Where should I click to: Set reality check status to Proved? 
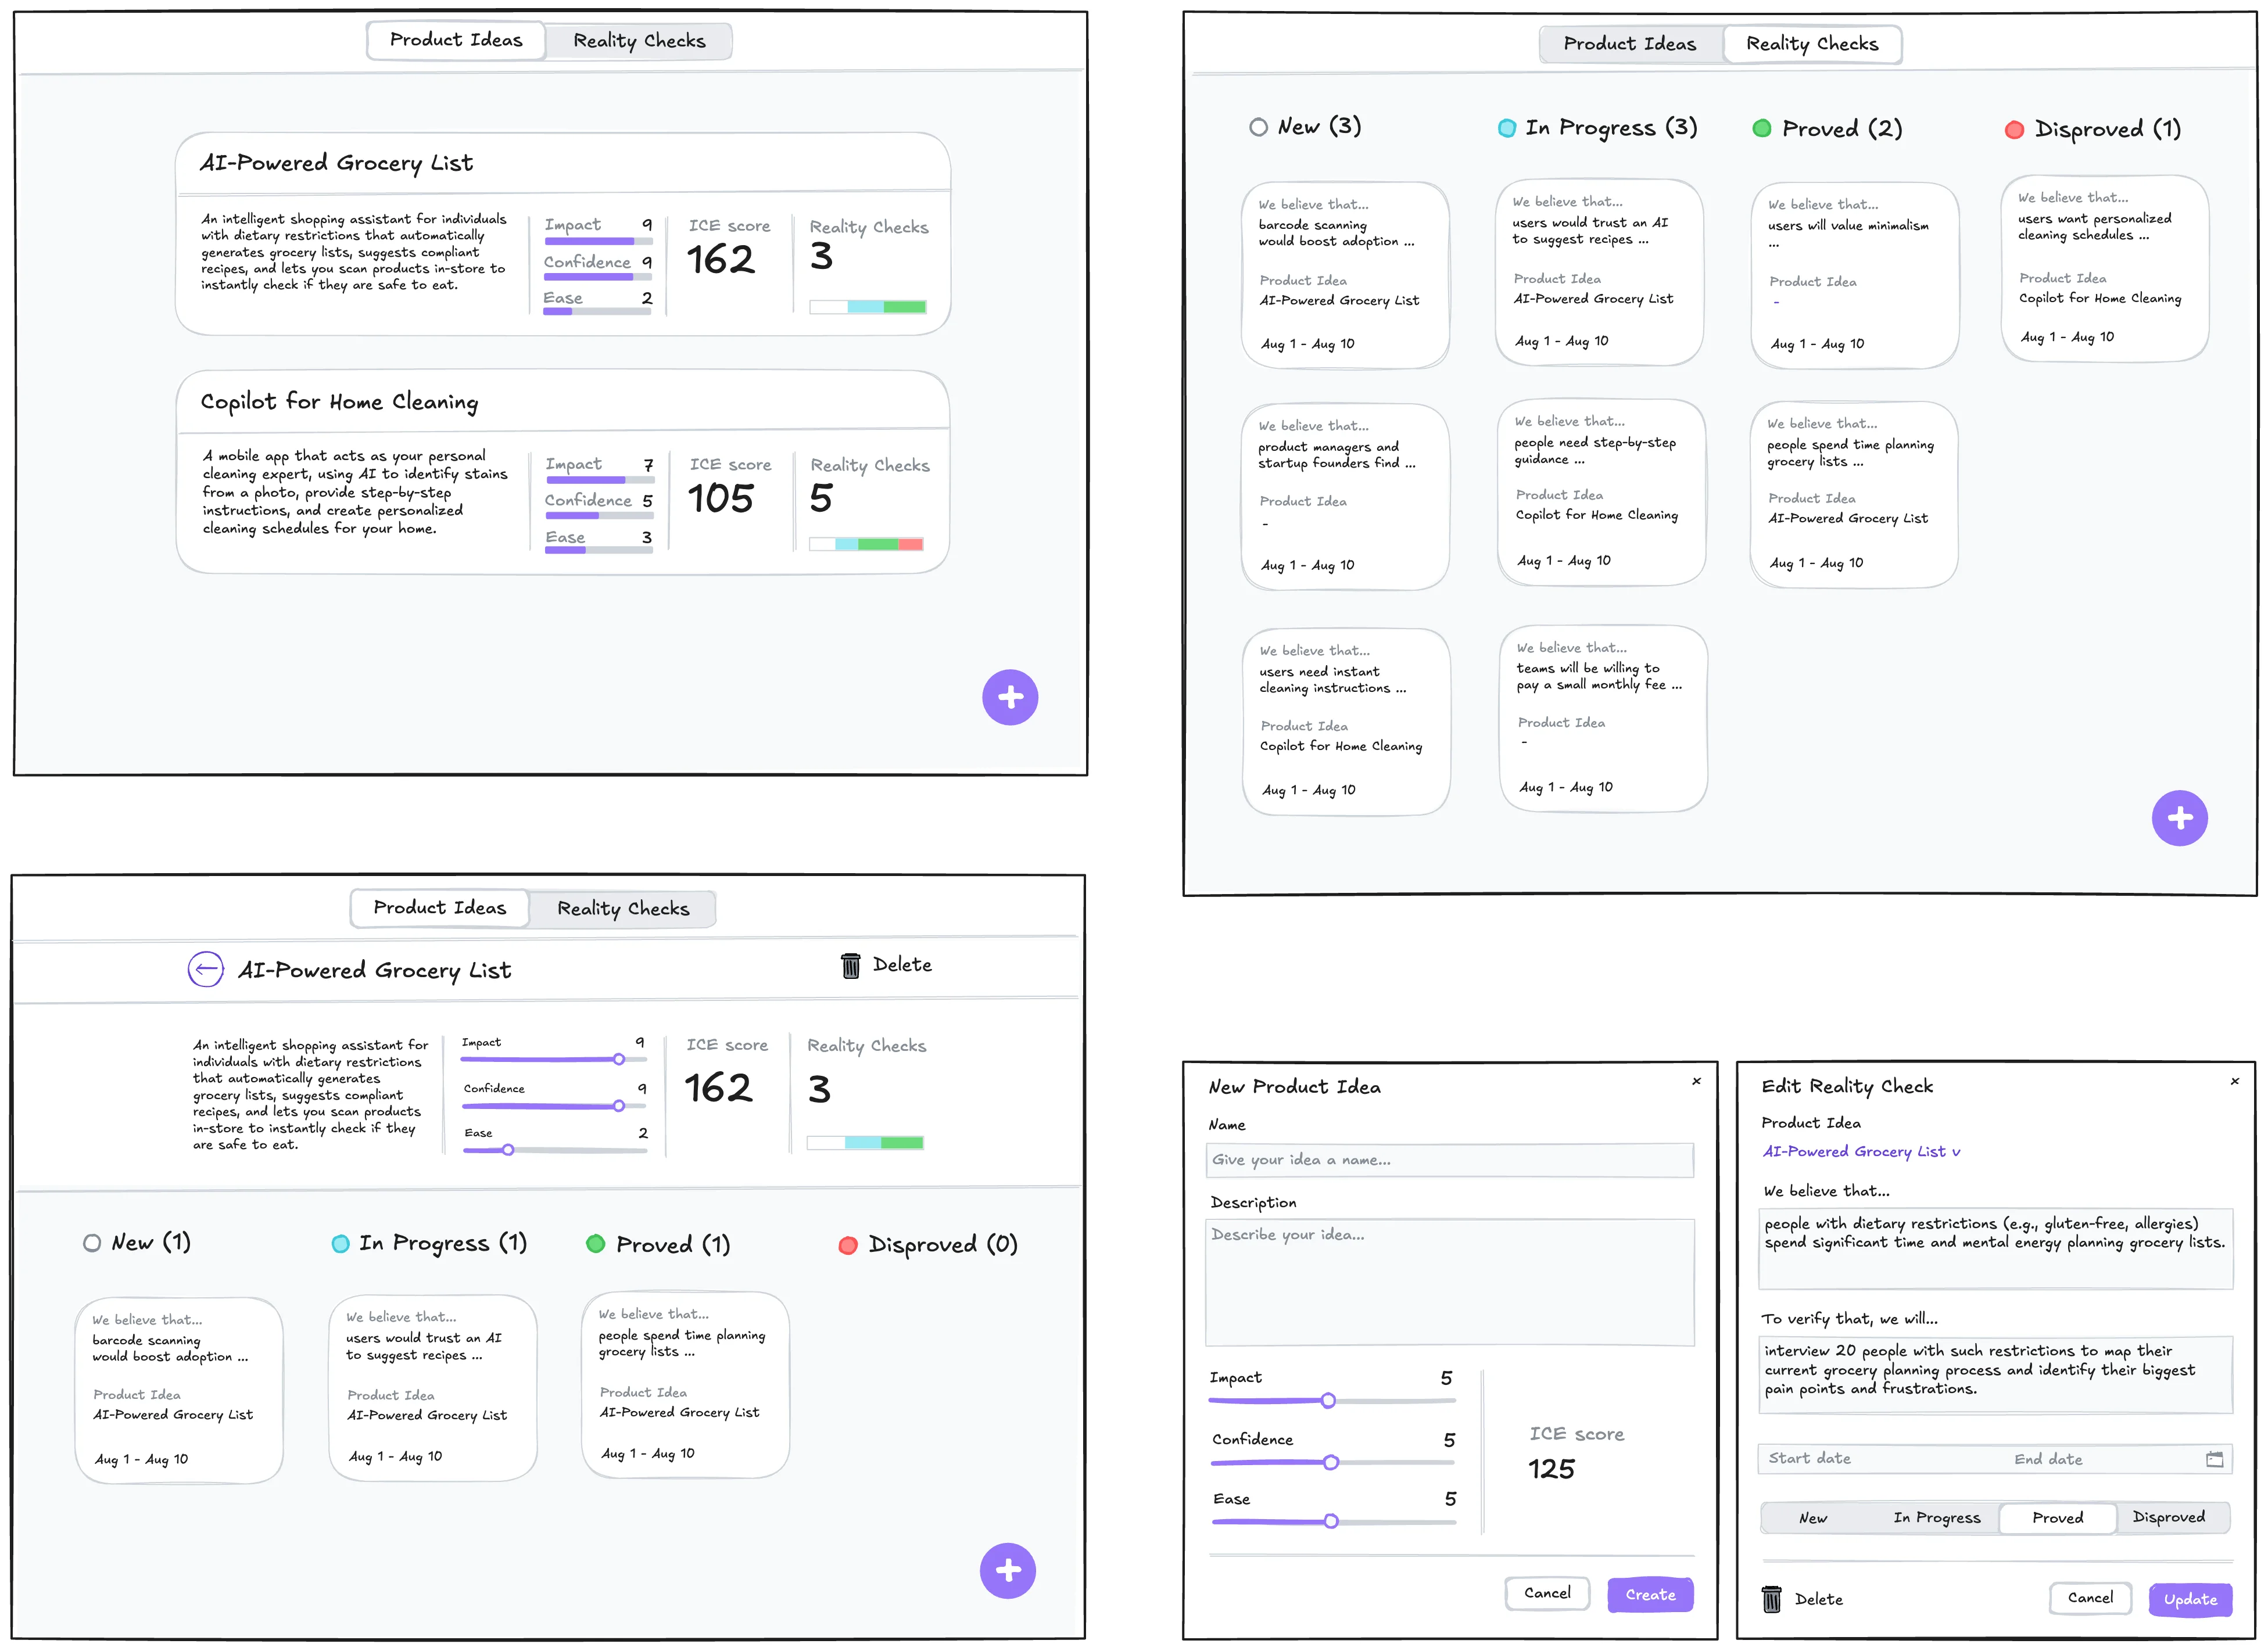click(x=2057, y=1517)
